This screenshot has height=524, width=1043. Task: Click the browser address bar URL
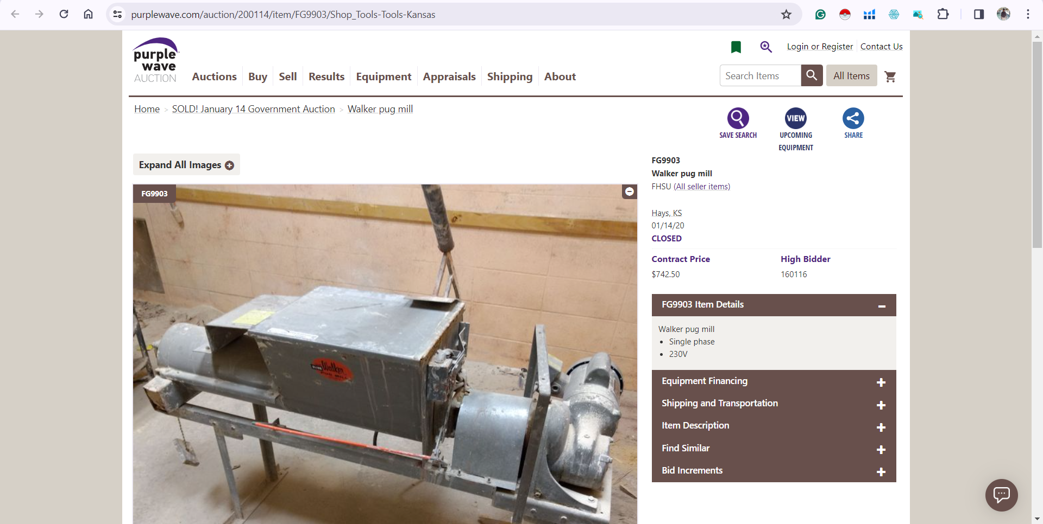(283, 15)
